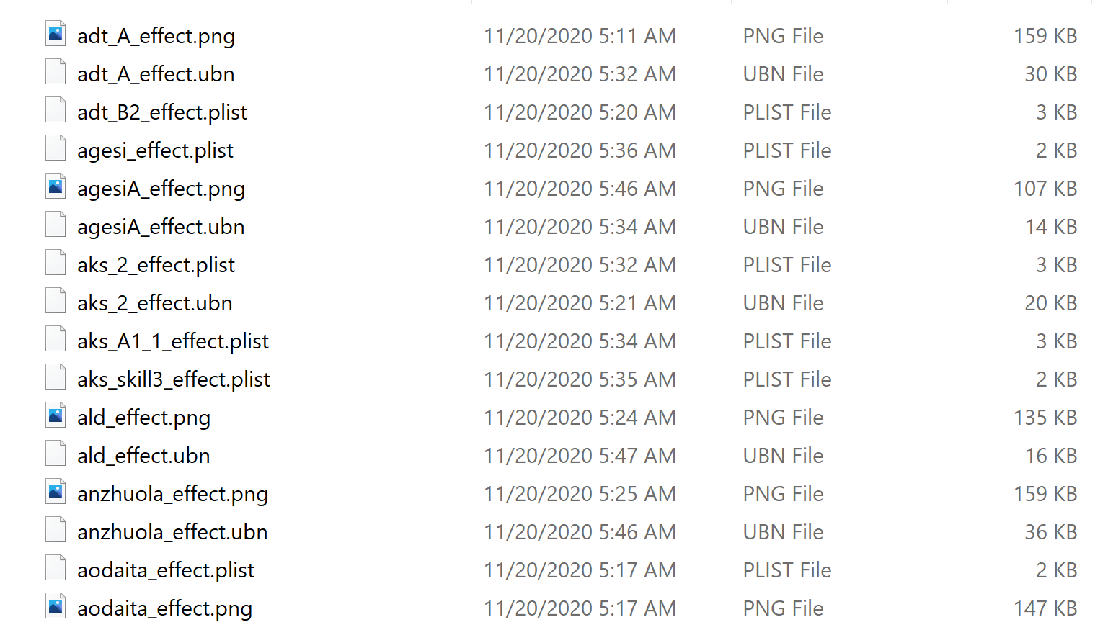Click the blank icon beside aks_skill3_effect.plist
The image size is (1108, 630).
(x=56, y=377)
